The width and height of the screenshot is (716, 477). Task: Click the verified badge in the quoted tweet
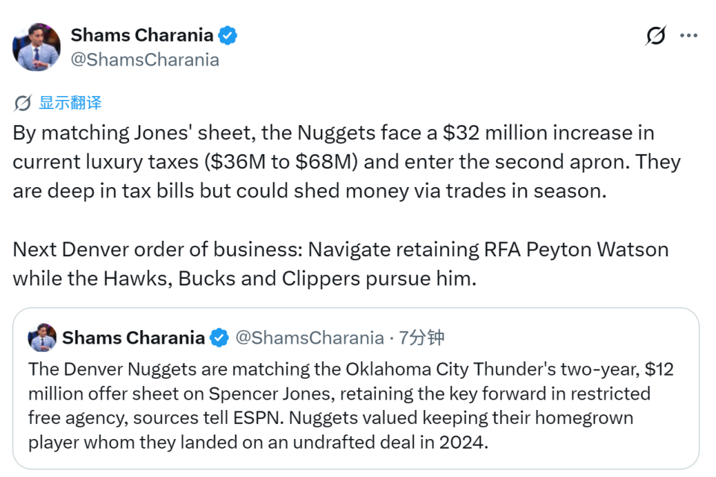pos(219,338)
